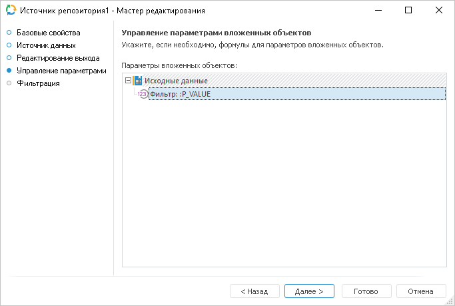Close the editing wizard window

[438, 11]
